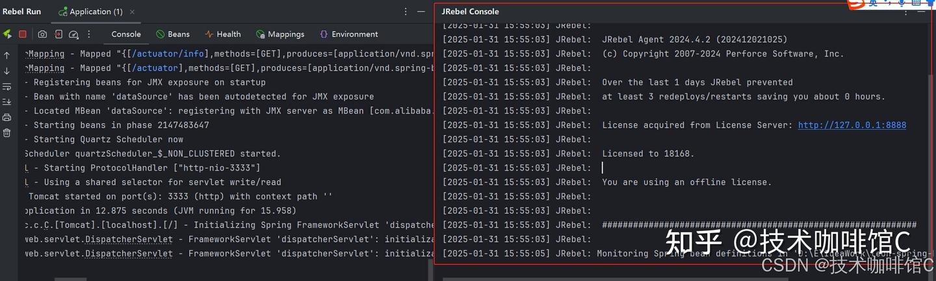Show the Environment tab
Image resolution: width=936 pixels, height=281 pixels.
click(348, 34)
